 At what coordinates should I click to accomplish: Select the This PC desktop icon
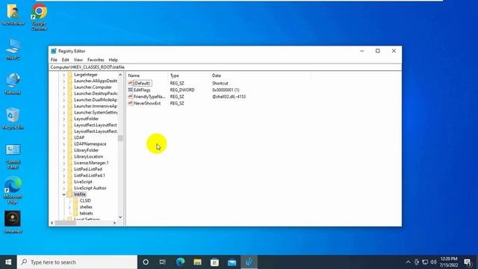coord(13,49)
